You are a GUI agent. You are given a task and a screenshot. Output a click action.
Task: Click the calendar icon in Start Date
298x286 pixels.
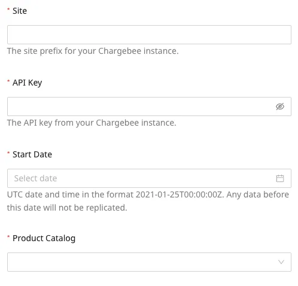pos(280,178)
